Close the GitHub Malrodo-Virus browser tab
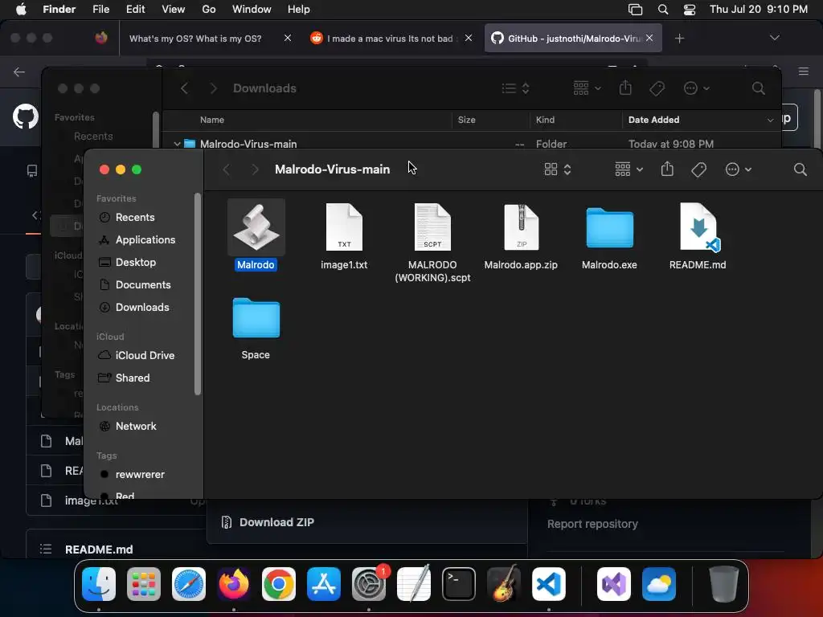823x617 pixels. click(x=649, y=38)
